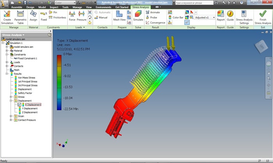Click the Animate button

coord(153,12)
